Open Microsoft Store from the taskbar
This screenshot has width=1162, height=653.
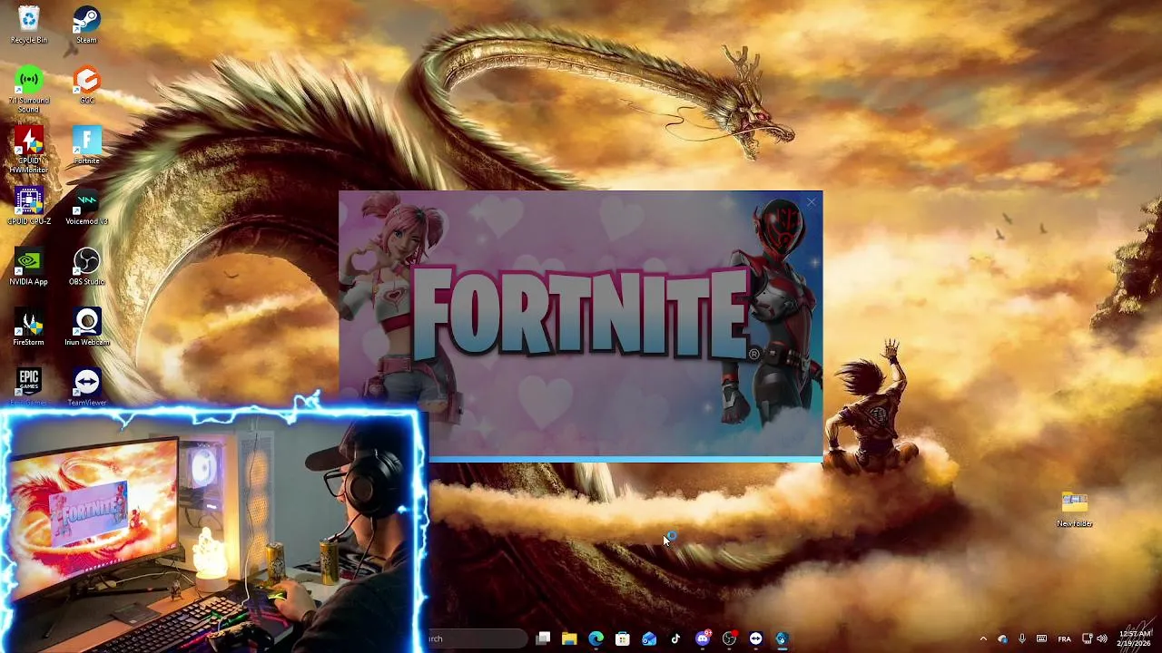point(622,638)
